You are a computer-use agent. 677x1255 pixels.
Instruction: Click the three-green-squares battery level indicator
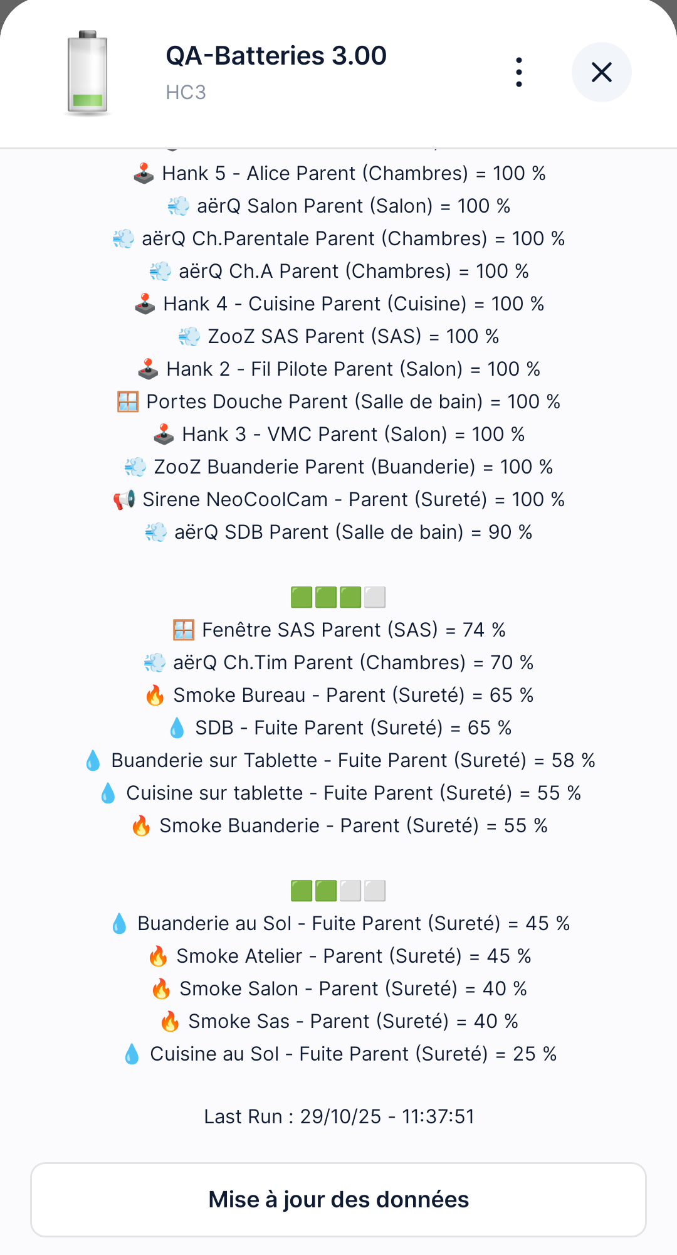coord(338,598)
